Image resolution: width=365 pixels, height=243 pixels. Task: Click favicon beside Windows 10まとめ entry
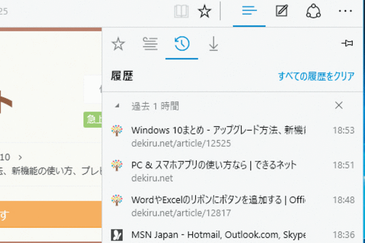pyautogui.click(x=117, y=130)
